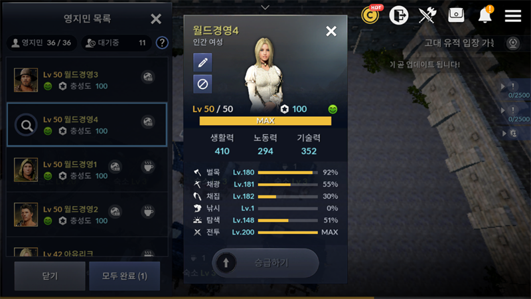Expand the top center down chevron
The image size is (531, 299).
(265, 7)
